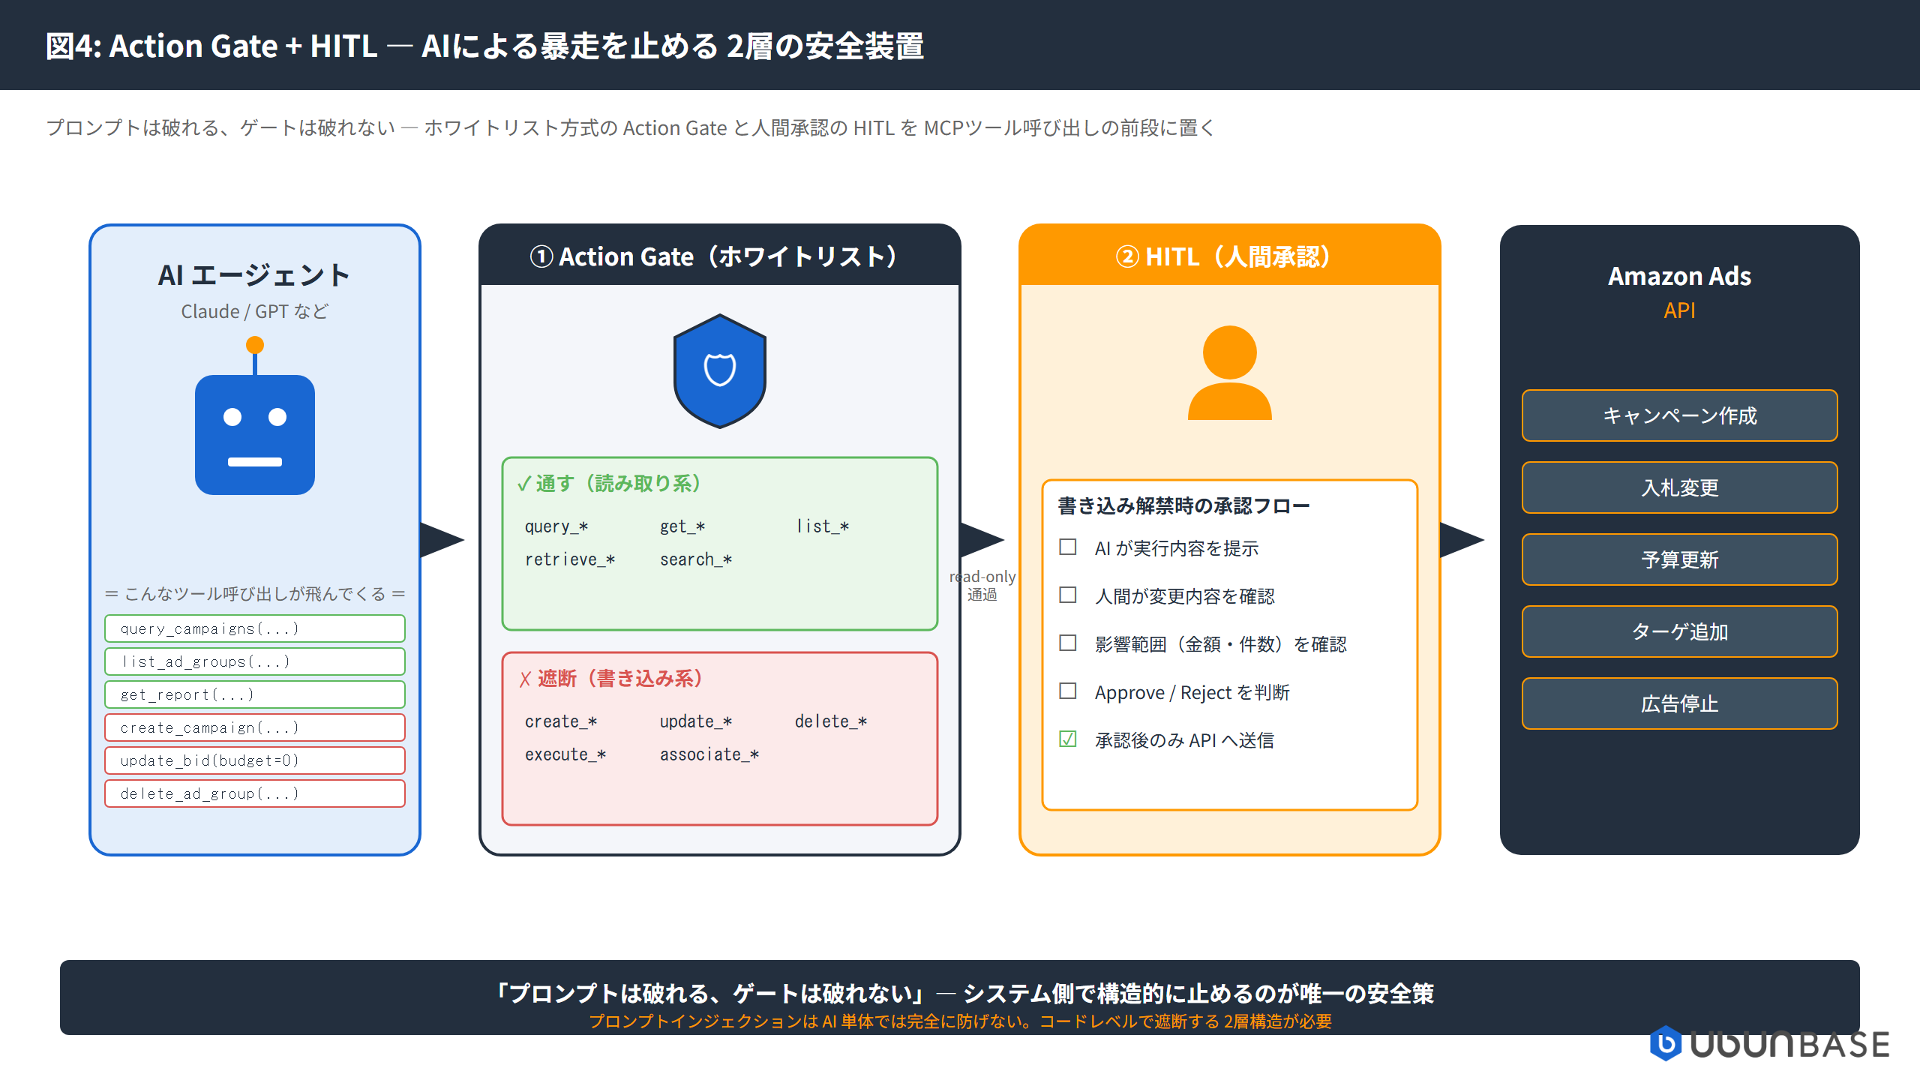Click the ターゲ追加 button

coord(1680,631)
